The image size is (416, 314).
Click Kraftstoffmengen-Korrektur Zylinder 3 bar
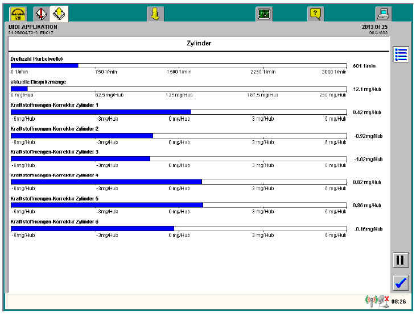pyautogui.click(x=178, y=158)
